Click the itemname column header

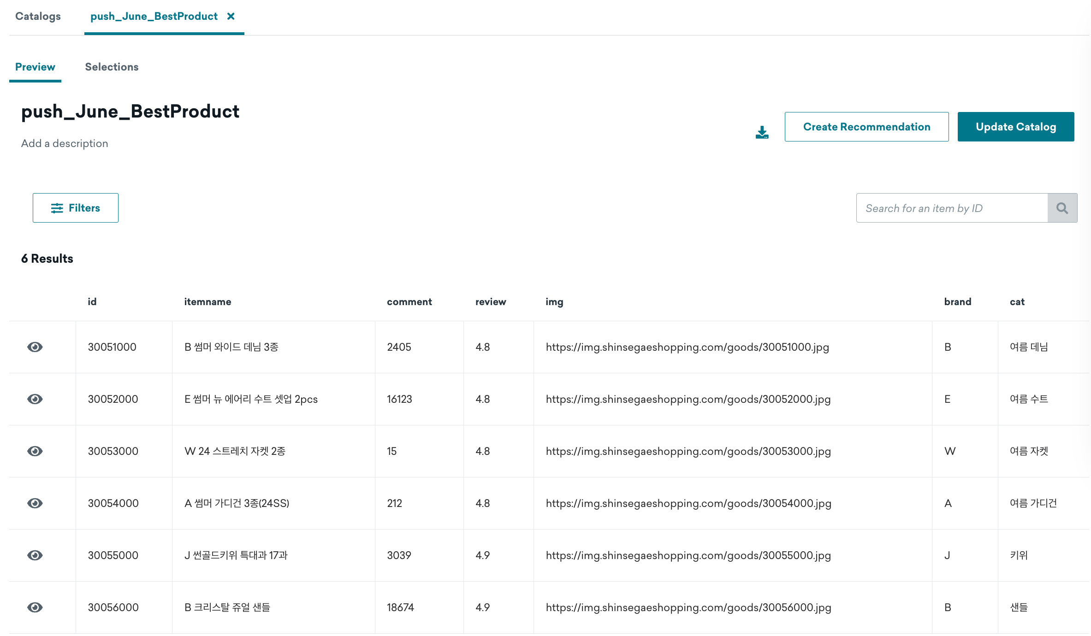[x=208, y=302]
